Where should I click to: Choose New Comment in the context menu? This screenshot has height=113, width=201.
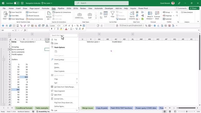pyautogui.click(x=64, y=91)
